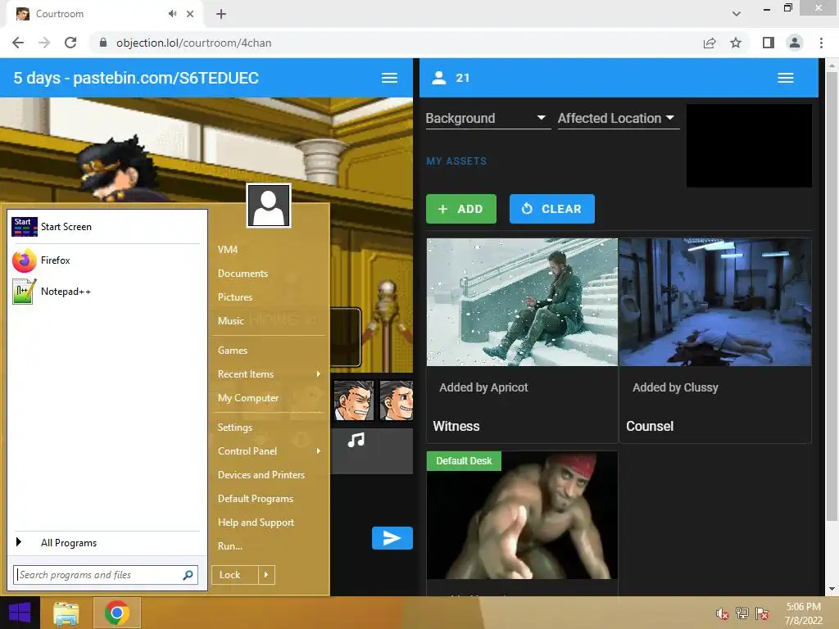
Task: Close the Courtroom browser tab
Action: point(190,14)
